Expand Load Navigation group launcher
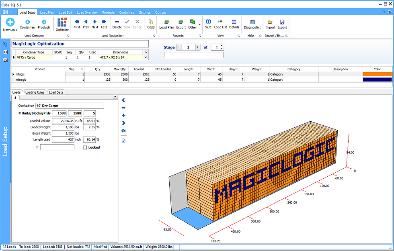 tap(154, 36)
